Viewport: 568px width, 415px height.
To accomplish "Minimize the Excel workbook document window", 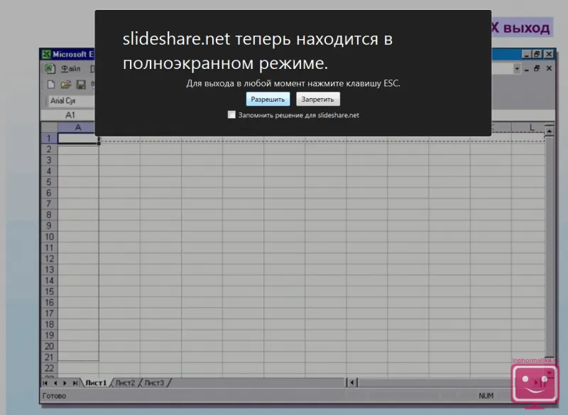I will (527, 68).
